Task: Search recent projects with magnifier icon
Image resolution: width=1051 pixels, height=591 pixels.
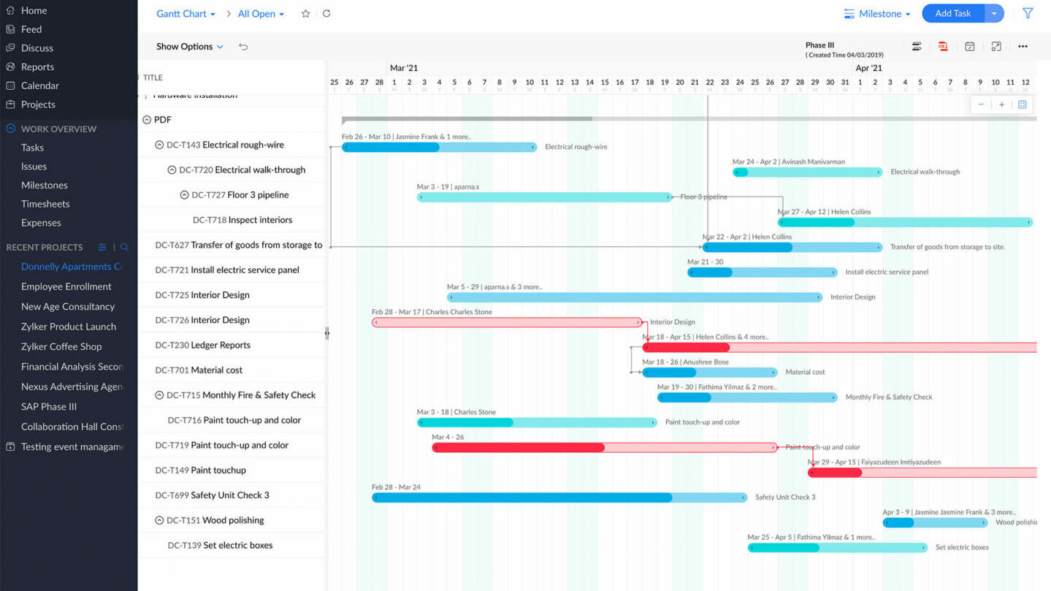Action: click(x=124, y=247)
